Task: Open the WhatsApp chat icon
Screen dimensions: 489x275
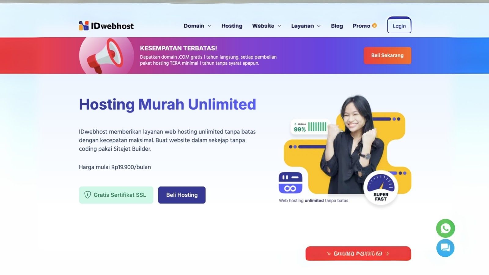Action: point(445,228)
